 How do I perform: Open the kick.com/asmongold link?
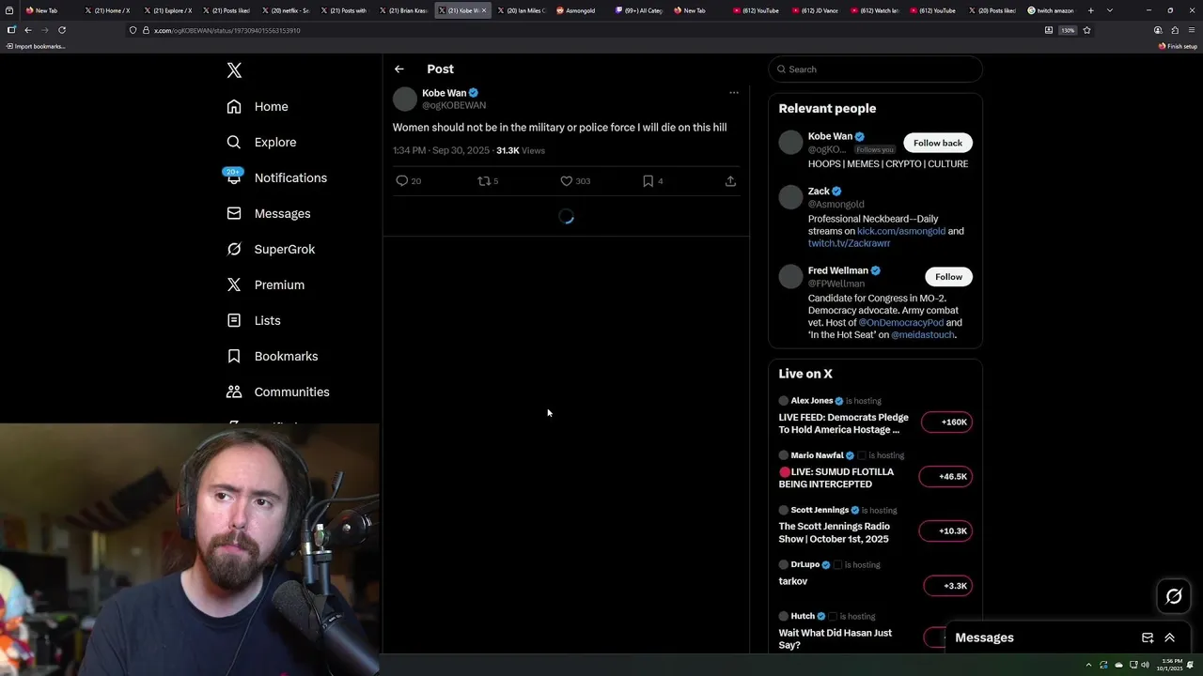pyautogui.click(x=901, y=231)
